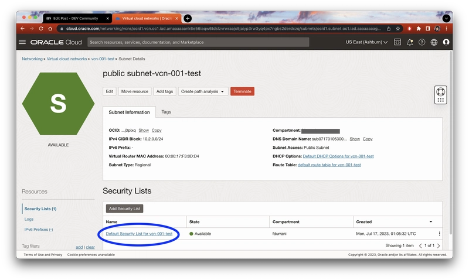Open Default DHCP Options for vcn-001-test link
469x280 pixels.
pyautogui.click(x=338, y=156)
